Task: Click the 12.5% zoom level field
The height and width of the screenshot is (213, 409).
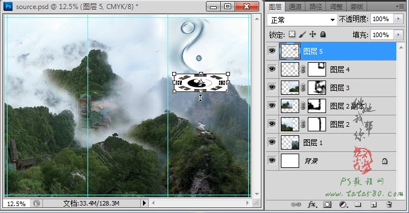Action: pos(16,204)
